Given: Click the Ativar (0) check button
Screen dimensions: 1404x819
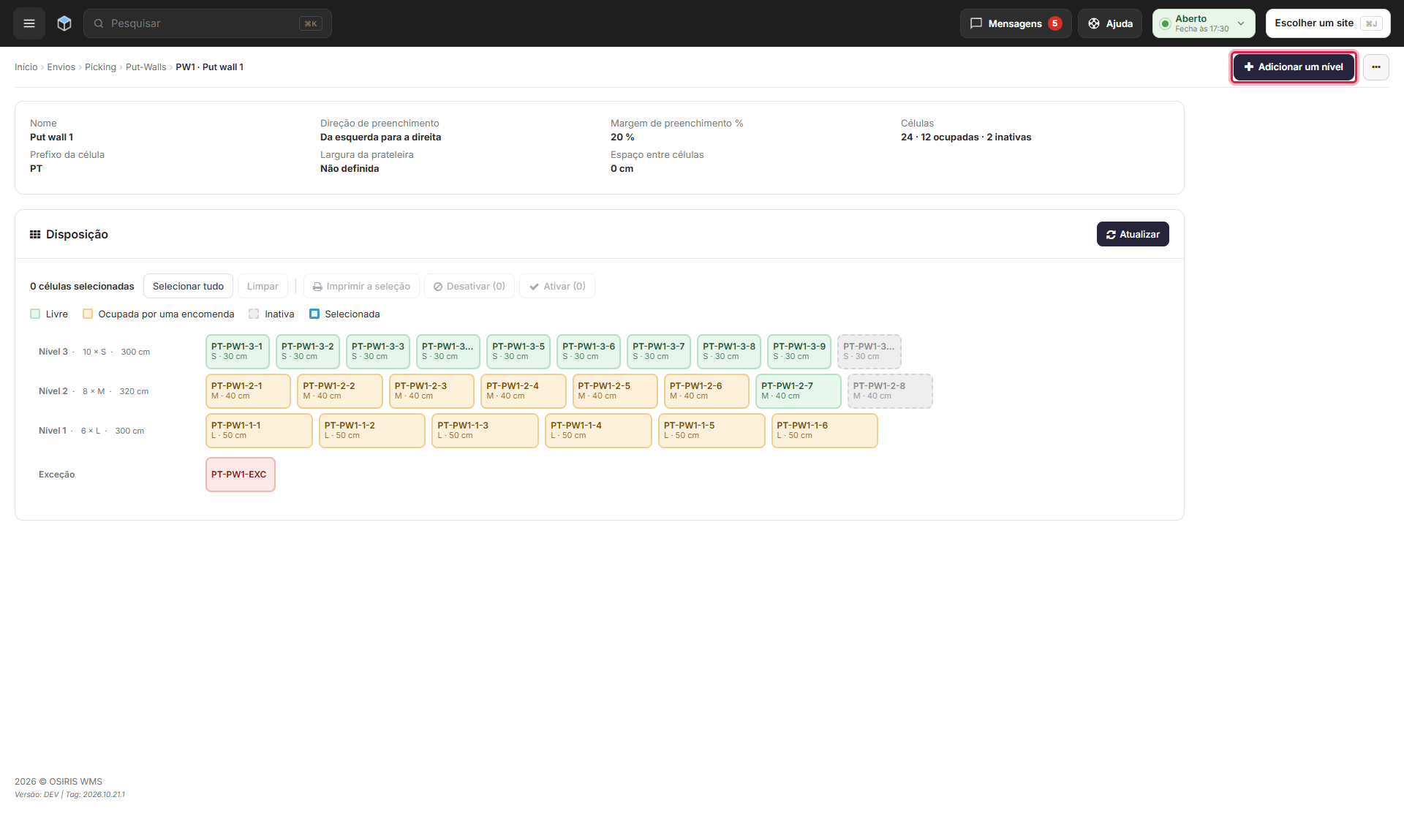Looking at the screenshot, I should [557, 286].
